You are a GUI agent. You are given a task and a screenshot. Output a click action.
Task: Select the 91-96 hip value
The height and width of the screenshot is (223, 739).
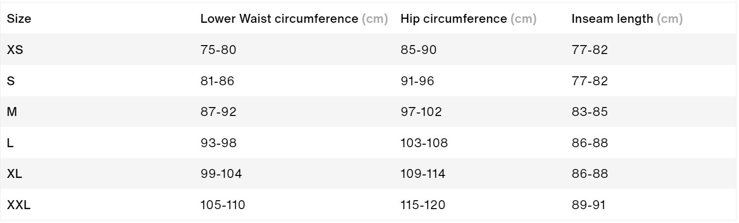point(417,81)
